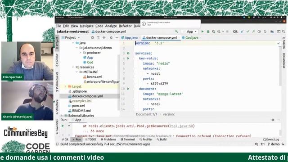Viewport: 288px width, 162px height.
Task: Click gutter run icon beside document line
Action: pos(128,89)
